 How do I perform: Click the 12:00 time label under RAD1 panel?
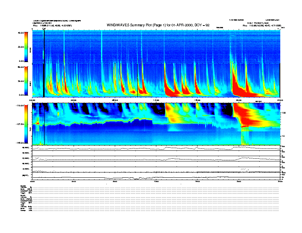(156, 100)
